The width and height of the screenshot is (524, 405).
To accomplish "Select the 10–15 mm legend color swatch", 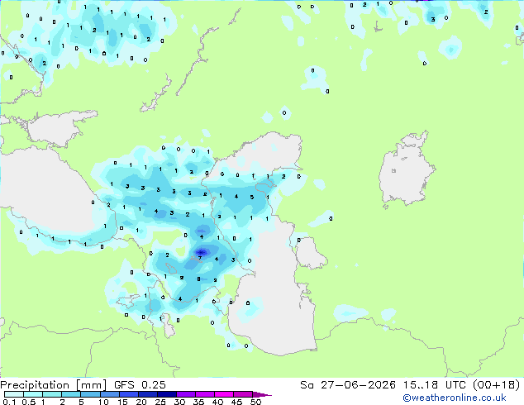I will click(x=109, y=394).
